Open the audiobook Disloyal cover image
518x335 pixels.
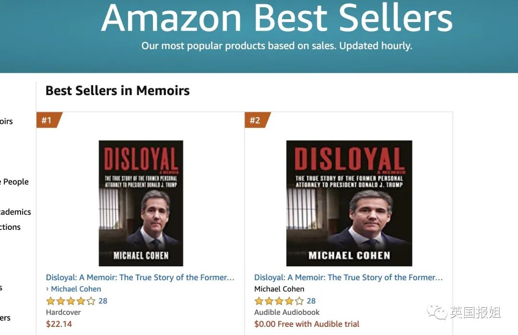(349, 203)
